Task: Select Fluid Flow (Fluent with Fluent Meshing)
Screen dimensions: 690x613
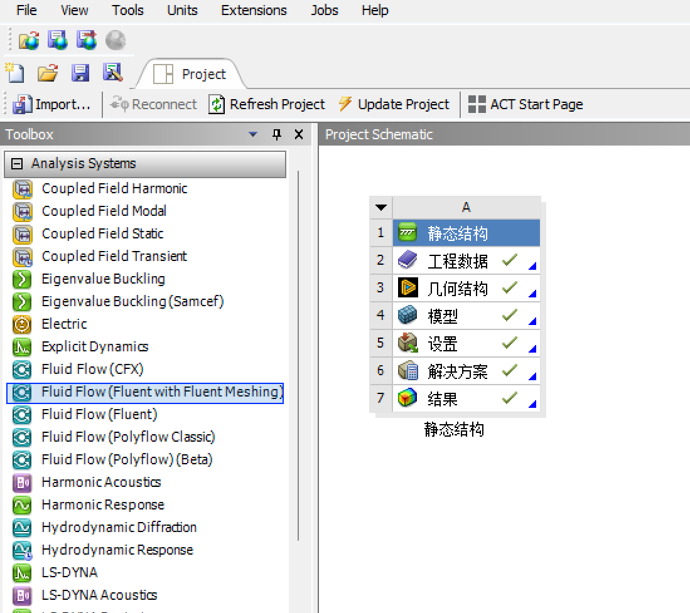Action: click(x=145, y=393)
